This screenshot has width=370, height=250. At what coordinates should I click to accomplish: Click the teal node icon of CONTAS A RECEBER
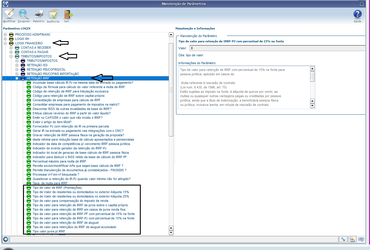[17, 48]
